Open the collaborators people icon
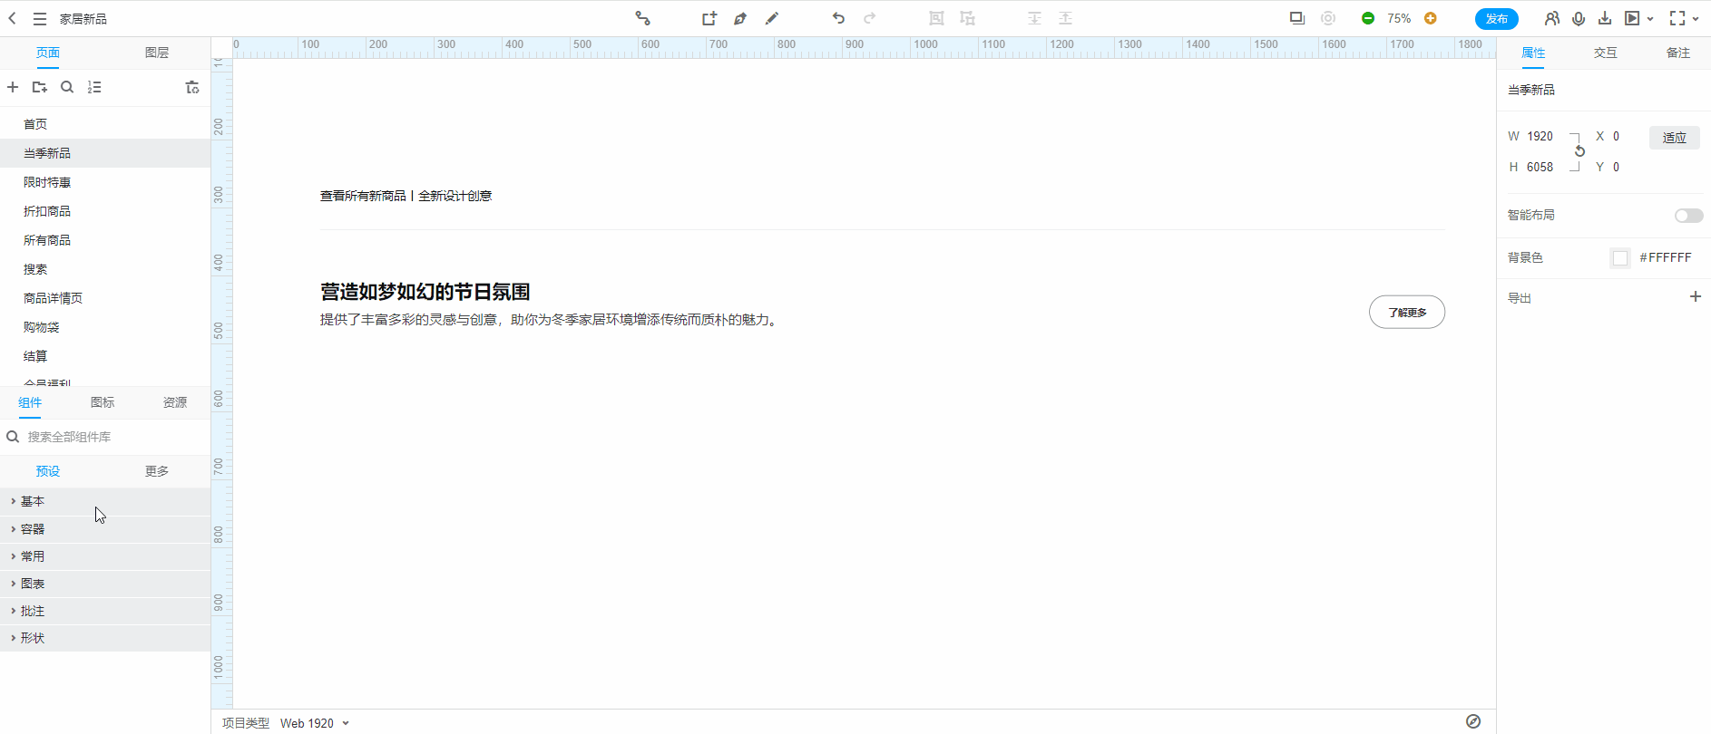The width and height of the screenshot is (1711, 734). pos(1552,18)
